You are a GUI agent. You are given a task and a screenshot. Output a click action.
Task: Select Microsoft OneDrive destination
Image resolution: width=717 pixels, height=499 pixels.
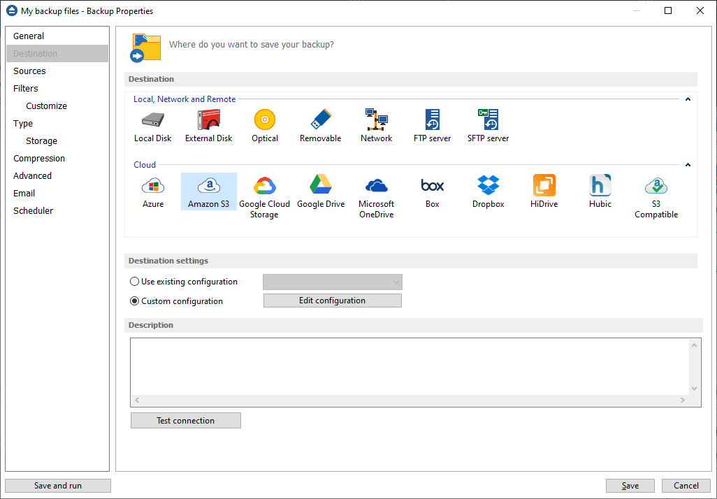pyautogui.click(x=377, y=196)
